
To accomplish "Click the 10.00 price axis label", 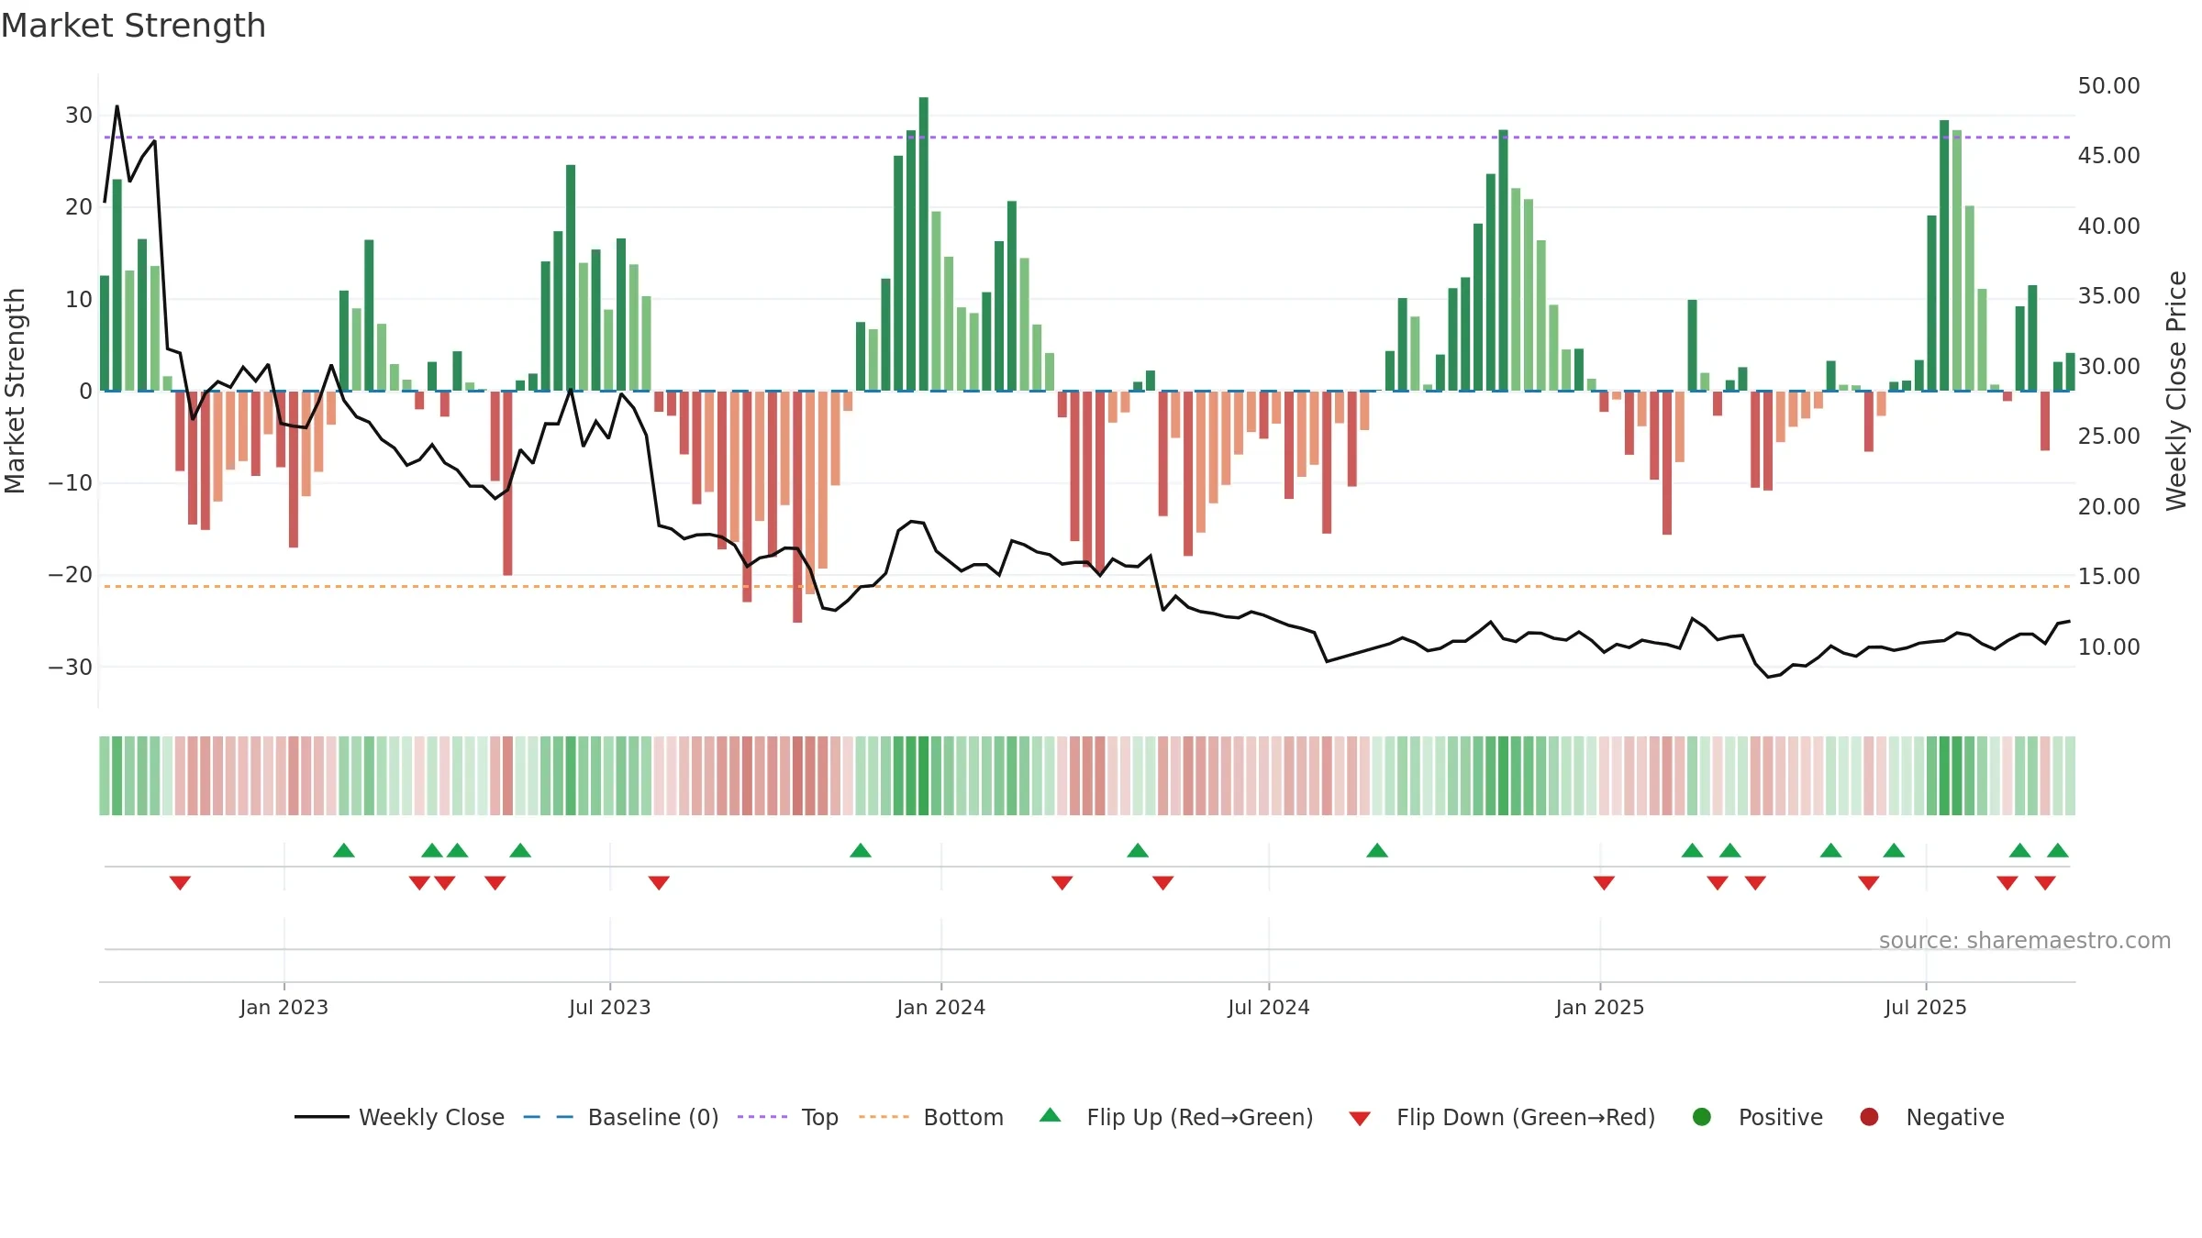I will [x=2108, y=647].
